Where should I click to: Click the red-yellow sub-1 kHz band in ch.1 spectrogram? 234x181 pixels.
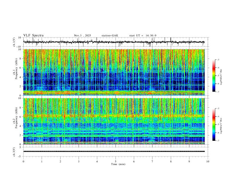(x=114, y=93)
